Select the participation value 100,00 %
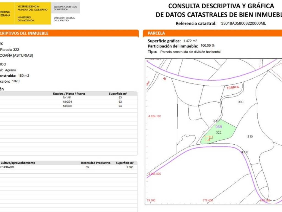Viewport: 282px width, 212px height. [x=208, y=46]
